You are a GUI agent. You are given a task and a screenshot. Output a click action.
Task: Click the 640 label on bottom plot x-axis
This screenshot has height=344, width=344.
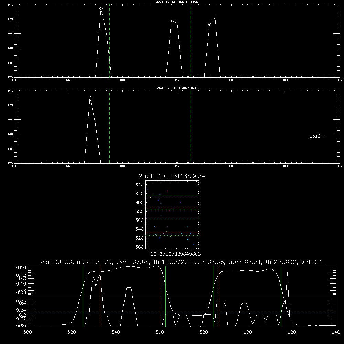336,332
